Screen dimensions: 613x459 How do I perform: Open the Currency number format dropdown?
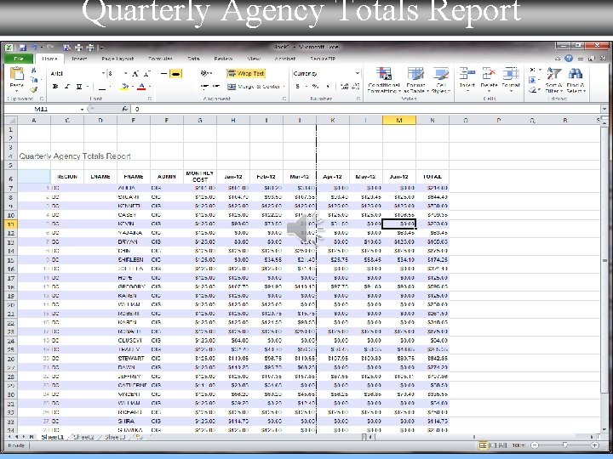(x=357, y=73)
